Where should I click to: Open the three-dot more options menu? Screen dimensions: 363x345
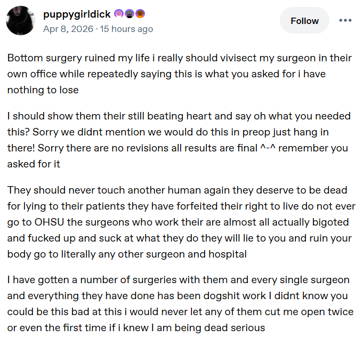[x=345, y=21]
